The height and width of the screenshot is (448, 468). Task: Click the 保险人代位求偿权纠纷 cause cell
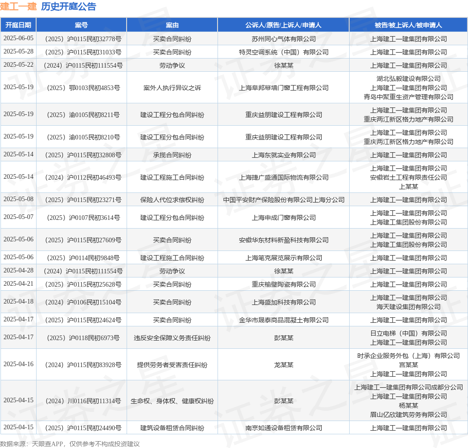172,200
